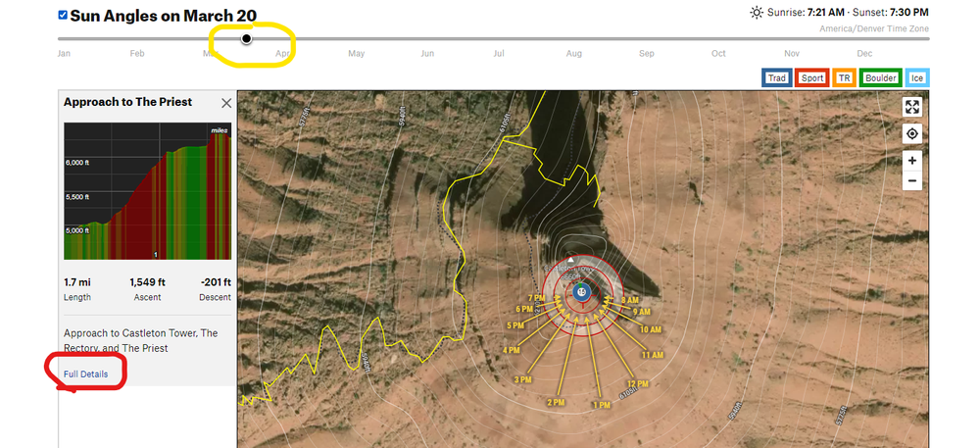The height and width of the screenshot is (448, 980).
Task: Click the 2 PM sun angle arrow label
Action: [x=555, y=402]
